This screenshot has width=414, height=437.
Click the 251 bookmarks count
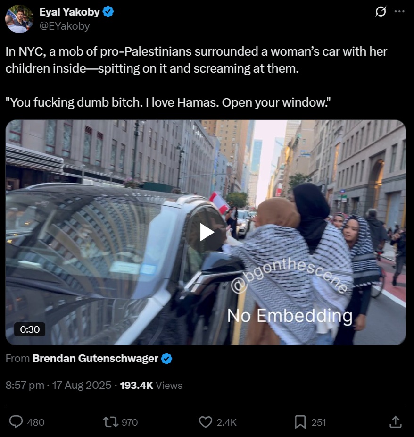(x=319, y=422)
